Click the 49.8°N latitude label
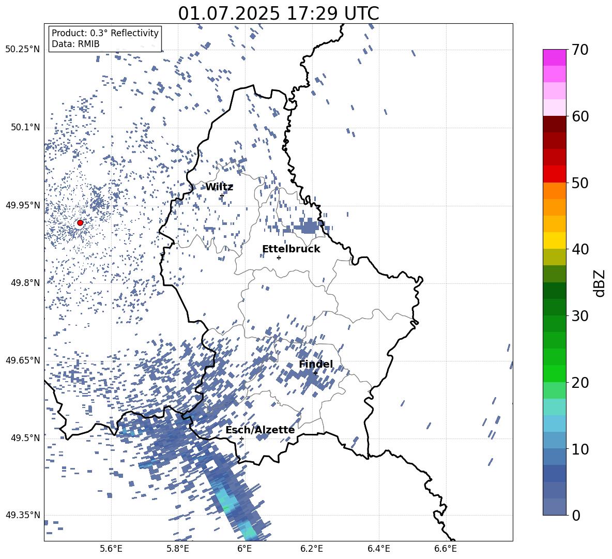Screen dimensions: 612x559 pyautogui.click(x=25, y=283)
